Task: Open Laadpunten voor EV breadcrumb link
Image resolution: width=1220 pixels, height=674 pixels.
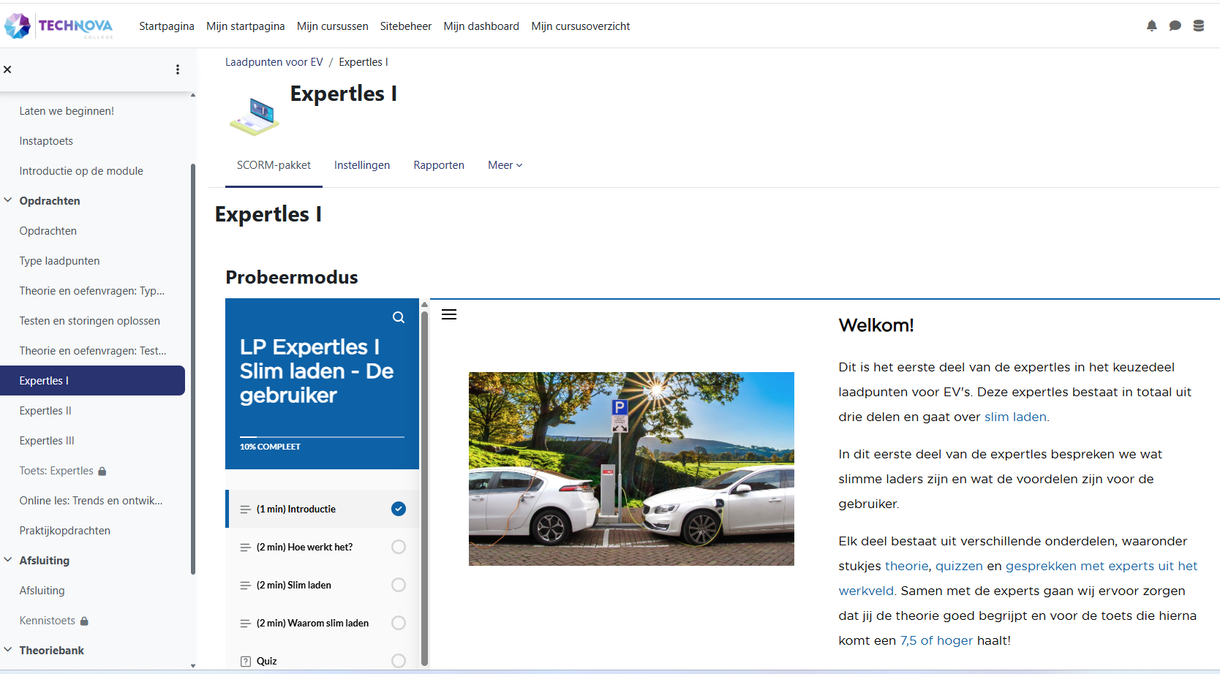Action: [274, 62]
